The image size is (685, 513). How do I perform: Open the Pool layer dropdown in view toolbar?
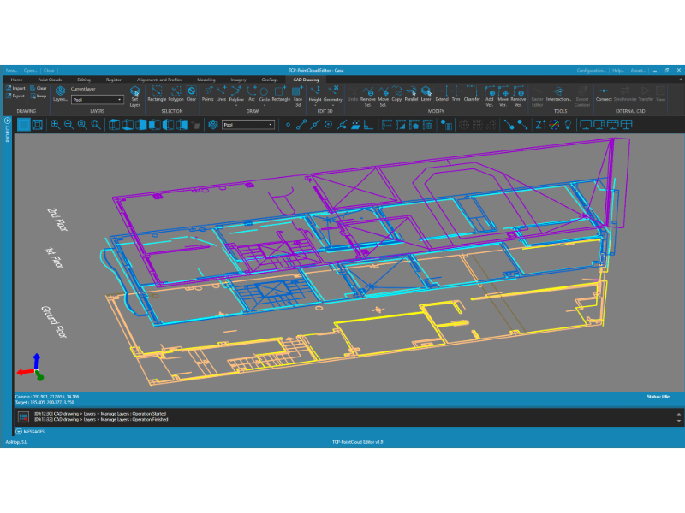coord(248,125)
